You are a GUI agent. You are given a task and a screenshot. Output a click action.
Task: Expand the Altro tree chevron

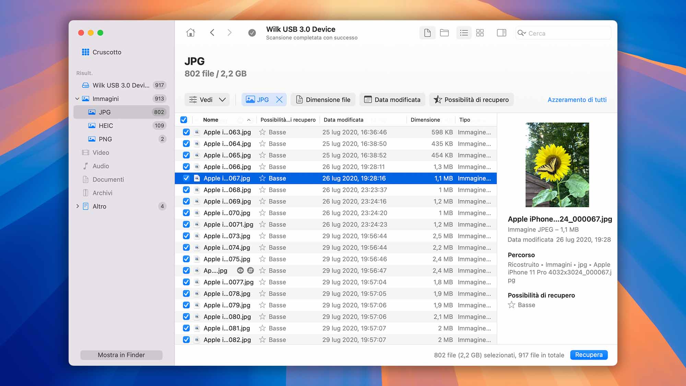pos(77,206)
